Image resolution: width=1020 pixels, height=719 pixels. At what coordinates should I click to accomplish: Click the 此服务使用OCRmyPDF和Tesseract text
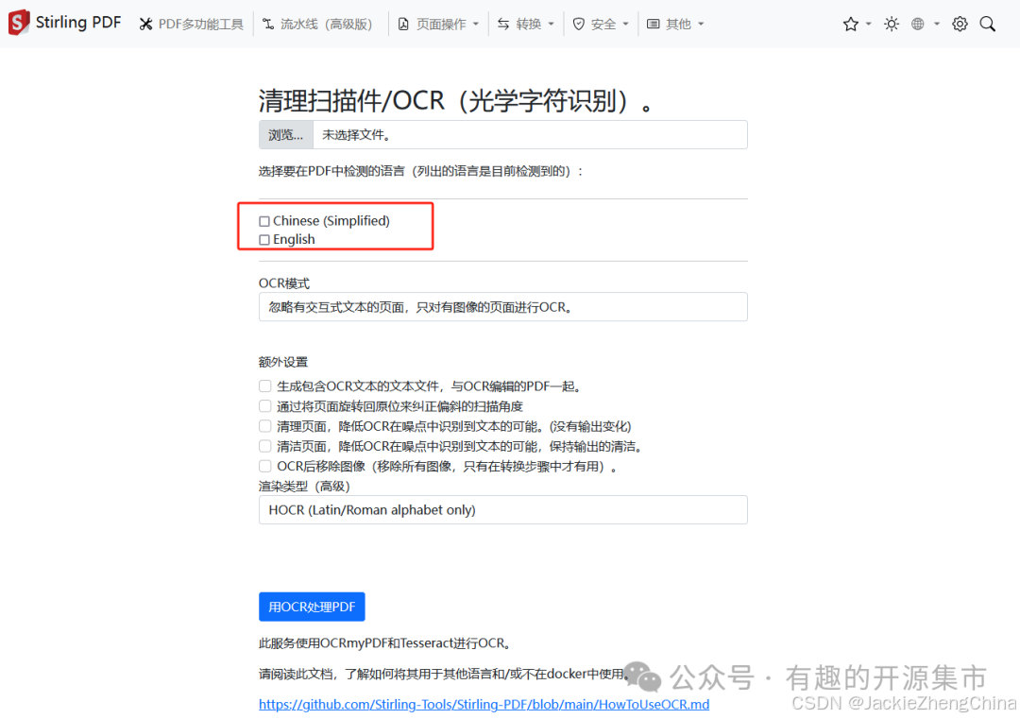(384, 642)
